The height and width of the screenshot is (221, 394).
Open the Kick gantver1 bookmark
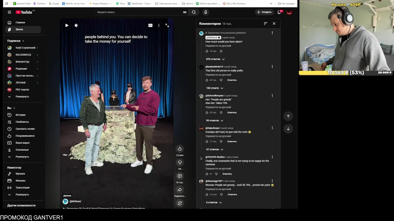[x=22, y=4]
